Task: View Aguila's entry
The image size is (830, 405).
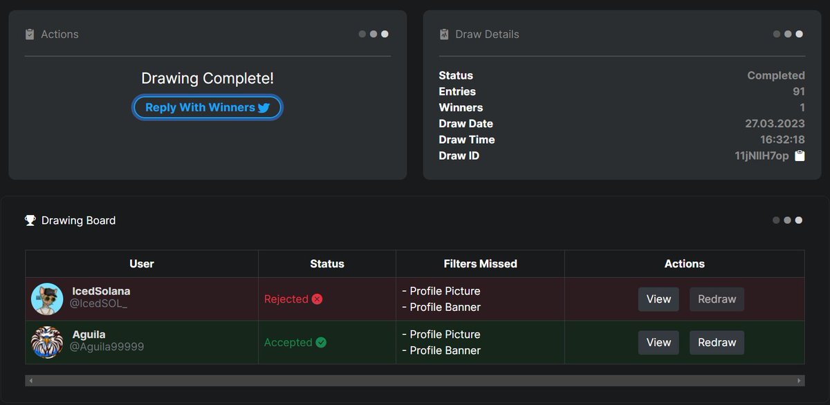Action: click(x=658, y=342)
